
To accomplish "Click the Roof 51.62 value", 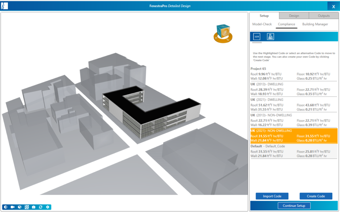I will click(263, 105).
